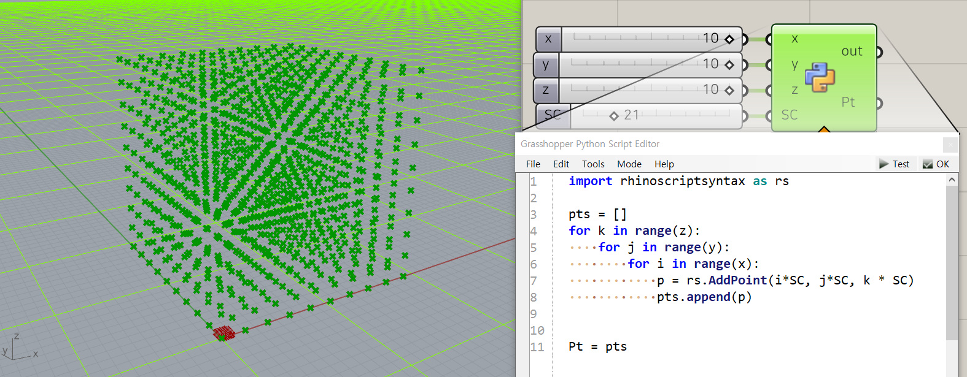The width and height of the screenshot is (967, 377).
Task: Select the SC slider name label
Action: click(x=553, y=115)
